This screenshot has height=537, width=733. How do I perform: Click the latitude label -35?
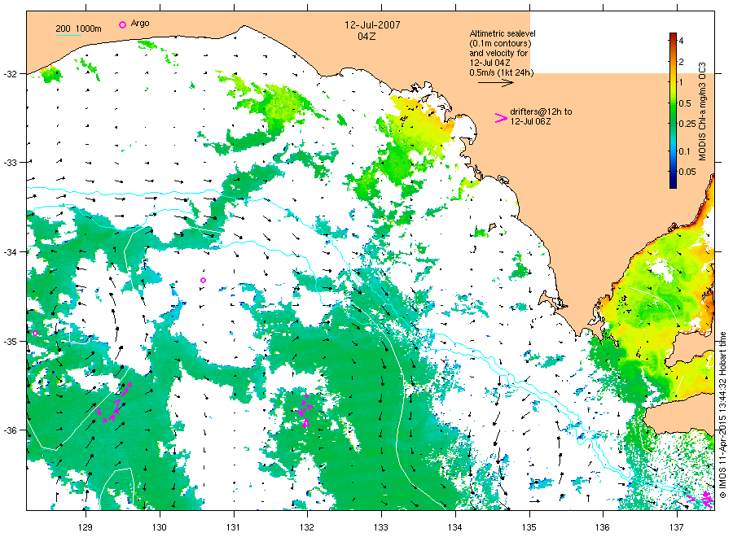pyautogui.click(x=10, y=342)
